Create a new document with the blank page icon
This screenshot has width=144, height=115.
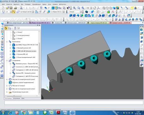pyautogui.click(x=3, y=8)
